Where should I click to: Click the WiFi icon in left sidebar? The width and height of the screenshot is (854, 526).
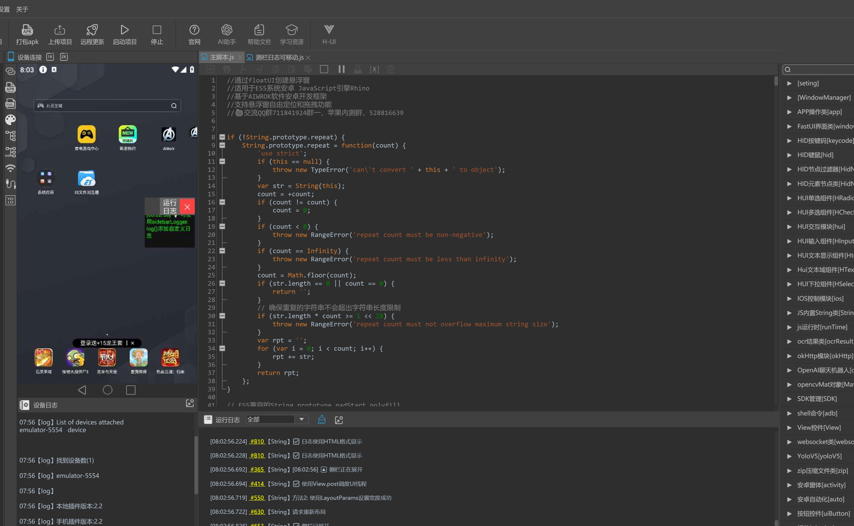coord(10,168)
